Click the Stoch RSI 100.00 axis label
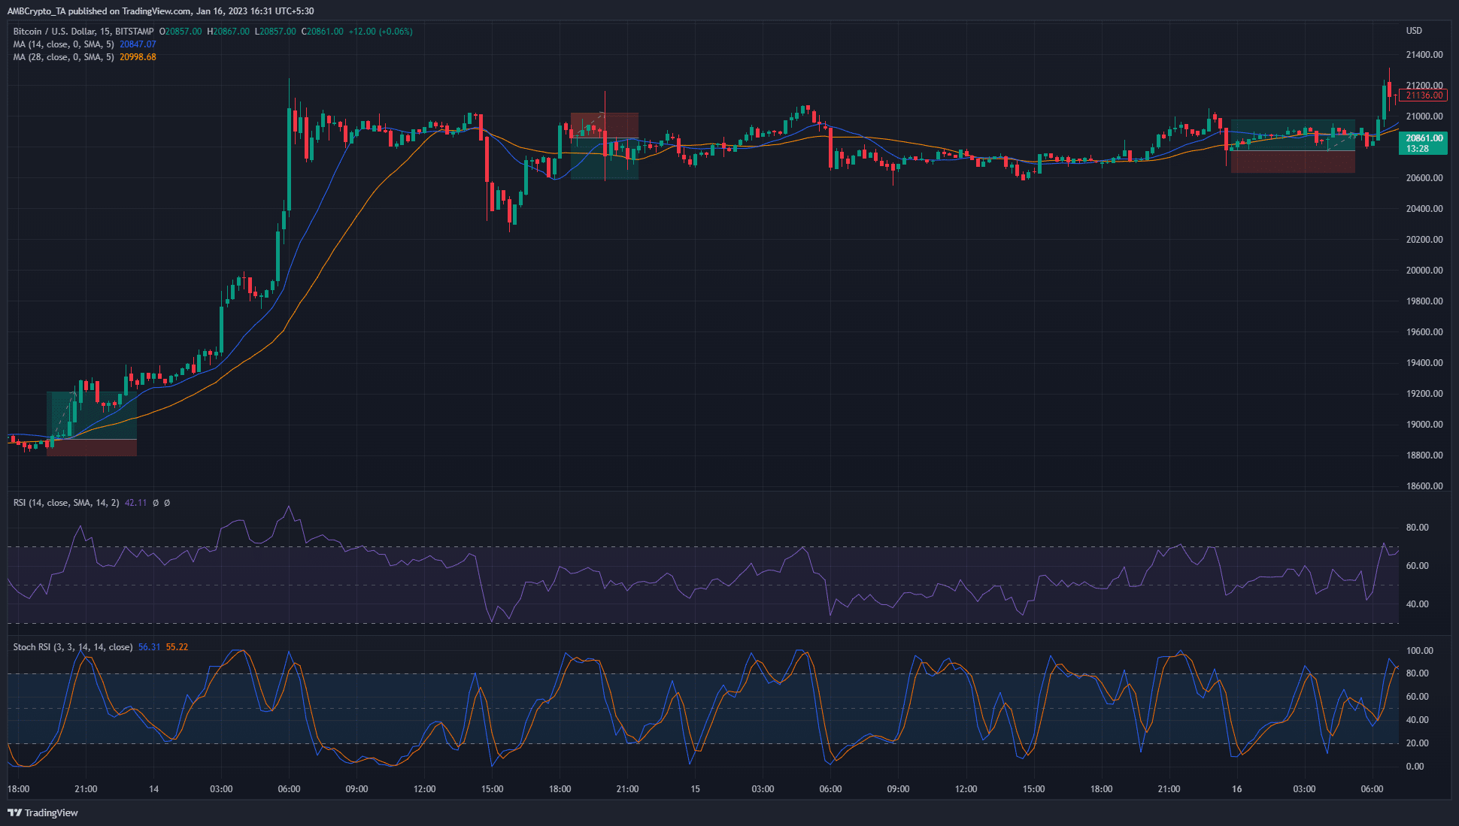Image resolution: width=1459 pixels, height=826 pixels. [1420, 651]
